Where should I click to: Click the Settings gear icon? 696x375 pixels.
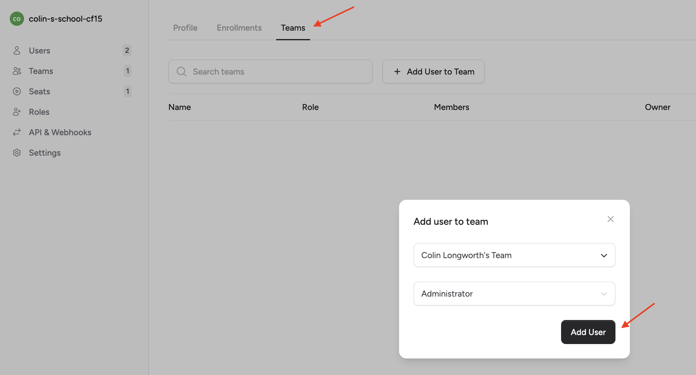tap(17, 153)
